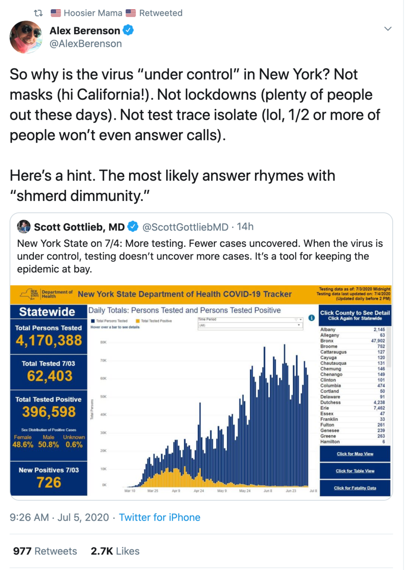This screenshot has height=570, width=405.
Task: Expand the Time Period dropdown
Action: [x=250, y=325]
